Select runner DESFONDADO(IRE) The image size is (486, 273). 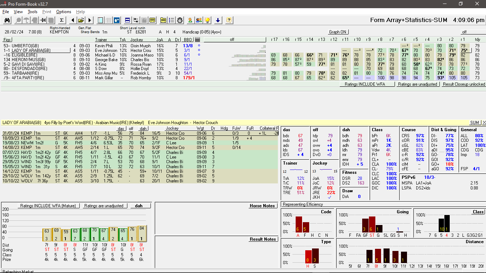click(30, 69)
